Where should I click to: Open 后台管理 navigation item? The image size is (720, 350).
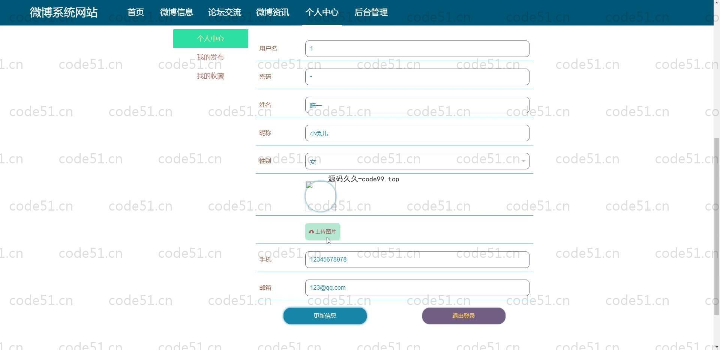[x=371, y=12]
